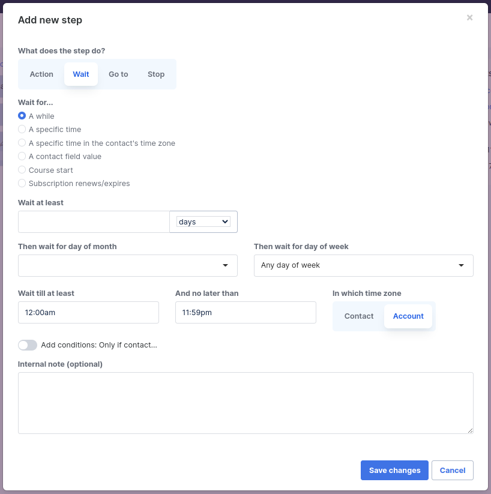The height and width of the screenshot is (494, 491).
Task: Expand the day of month dropdown
Action: [x=128, y=265]
